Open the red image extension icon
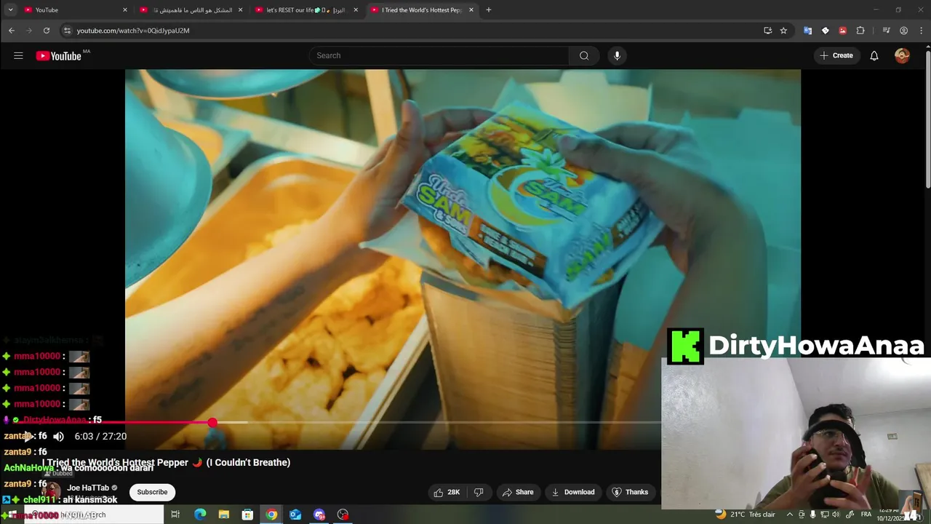931x524 pixels. point(842,31)
